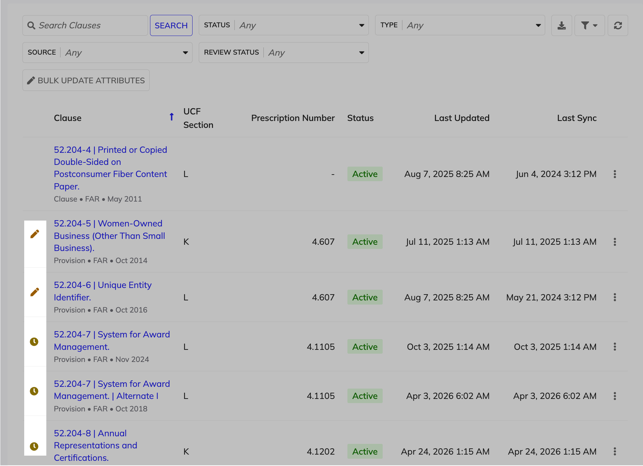Open kebab menu for 52.204-5 row

(x=615, y=242)
